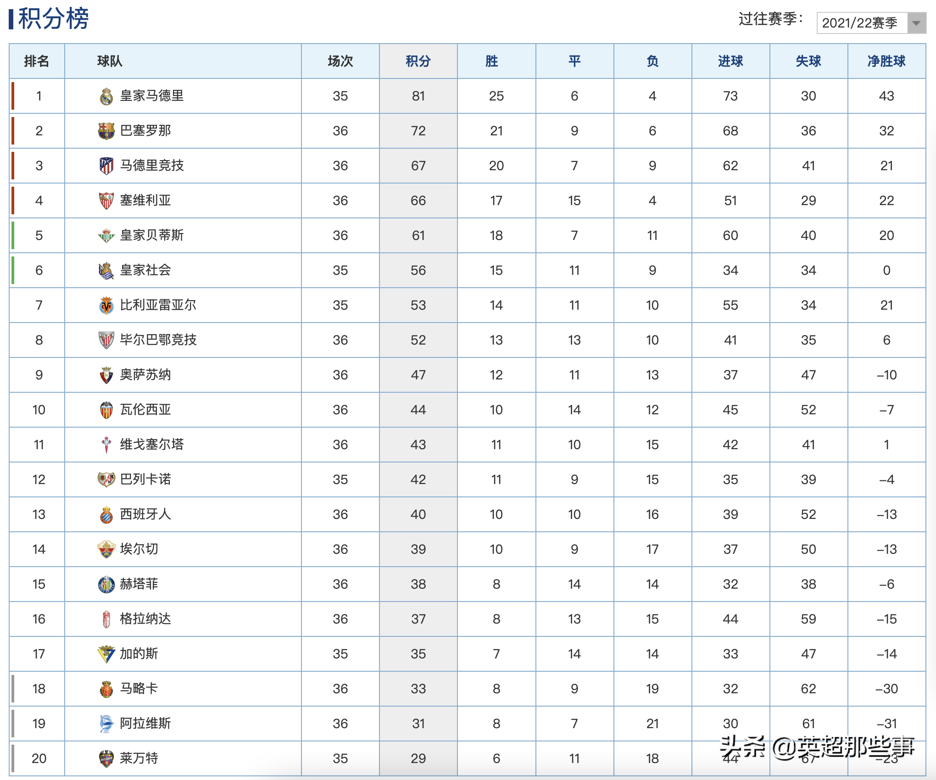Click the Atletico Madrid crest icon
Viewport: 936px width, 780px height.
tap(106, 166)
